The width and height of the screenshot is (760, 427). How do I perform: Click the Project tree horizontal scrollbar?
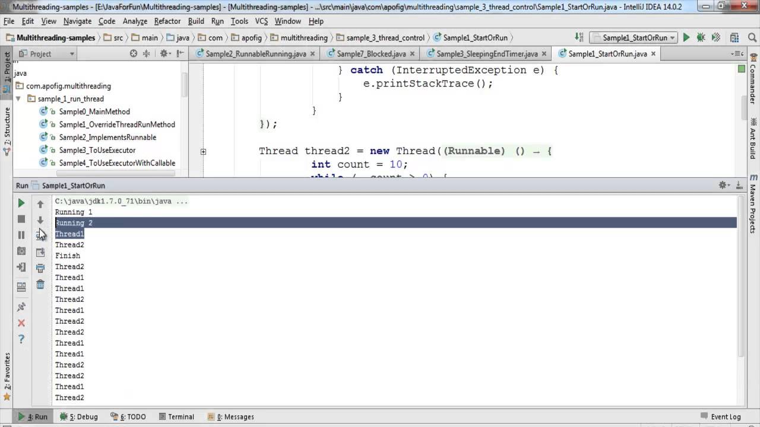115,173
